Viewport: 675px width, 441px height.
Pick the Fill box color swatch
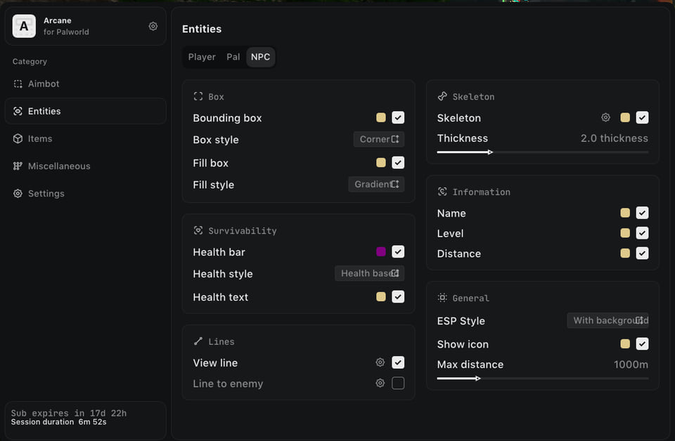pos(381,162)
